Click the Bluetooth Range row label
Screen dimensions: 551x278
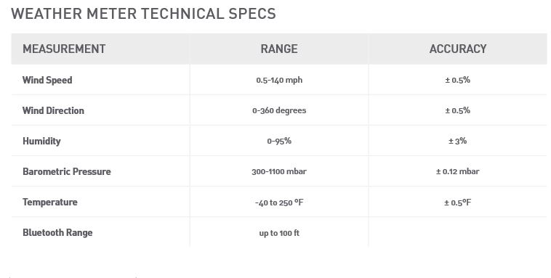(57, 233)
